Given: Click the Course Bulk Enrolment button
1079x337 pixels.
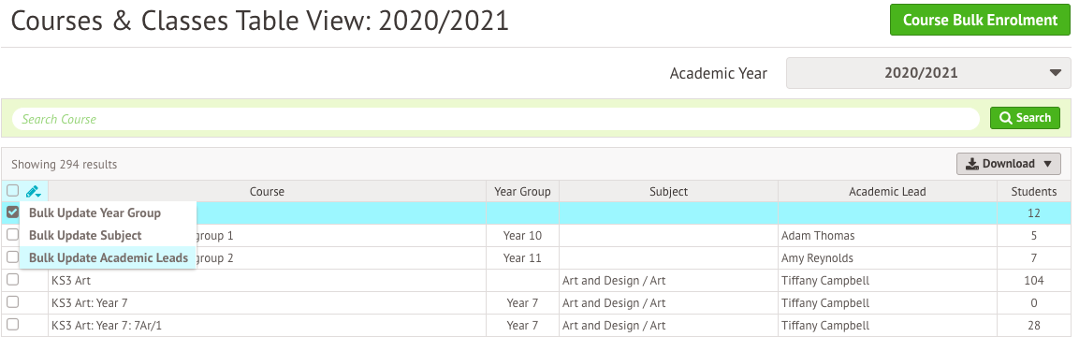Looking at the screenshot, I should pos(980,20).
